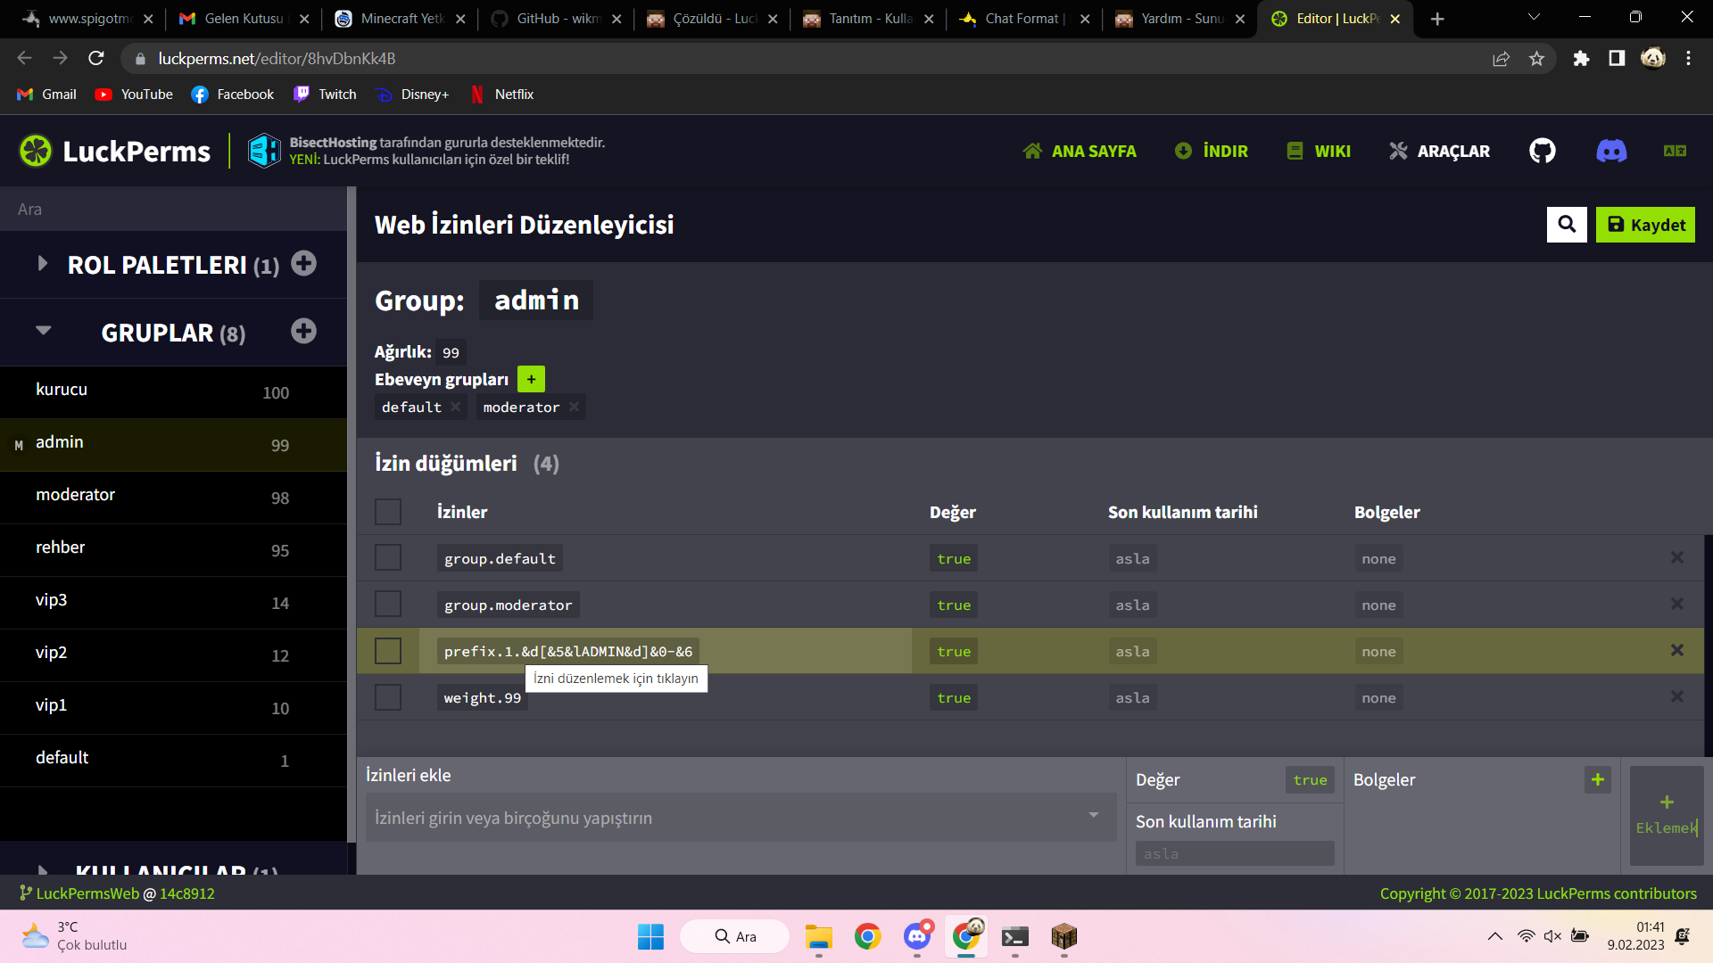
Task: Open the WIKI navigation item
Action: 1318,151
